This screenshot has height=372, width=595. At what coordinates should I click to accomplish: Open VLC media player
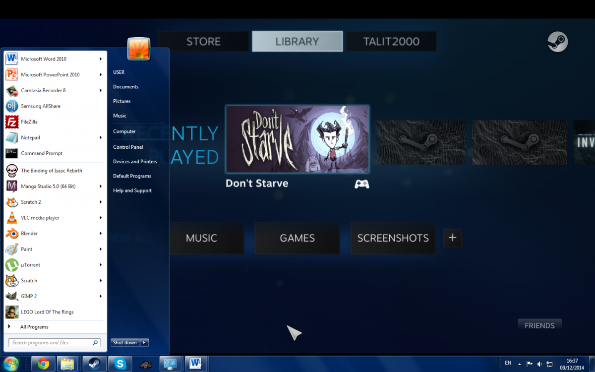(x=55, y=218)
